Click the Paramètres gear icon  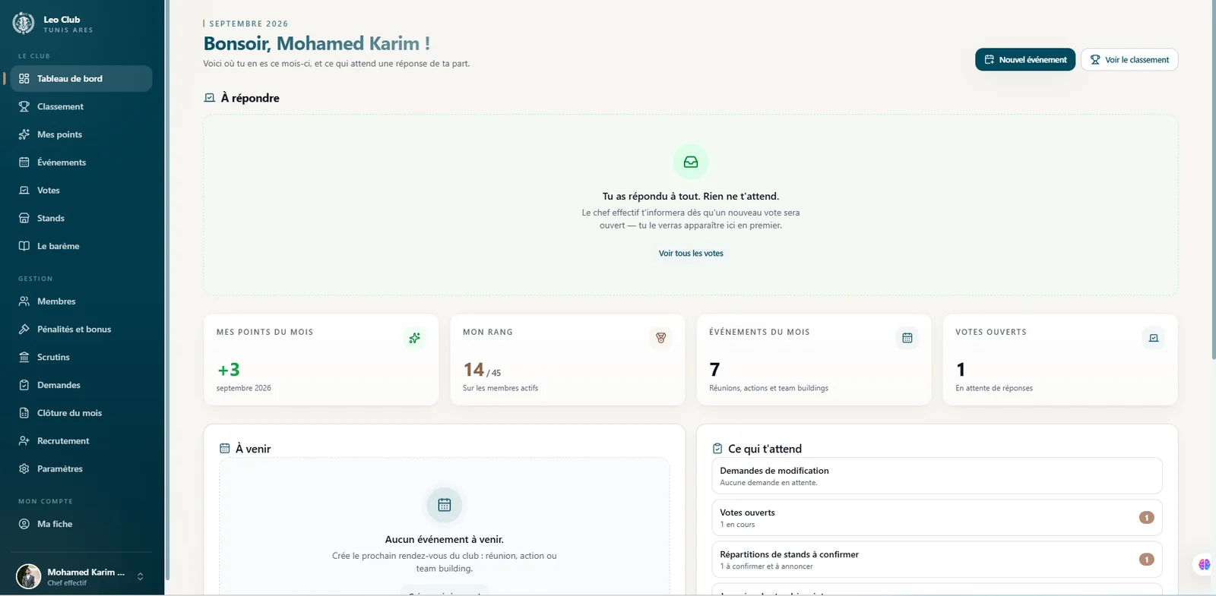pos(24,469)
